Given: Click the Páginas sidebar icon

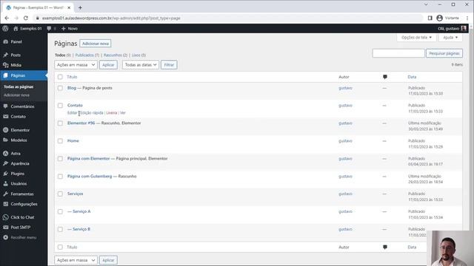Looking at the screenshot, I should (6, 75).
